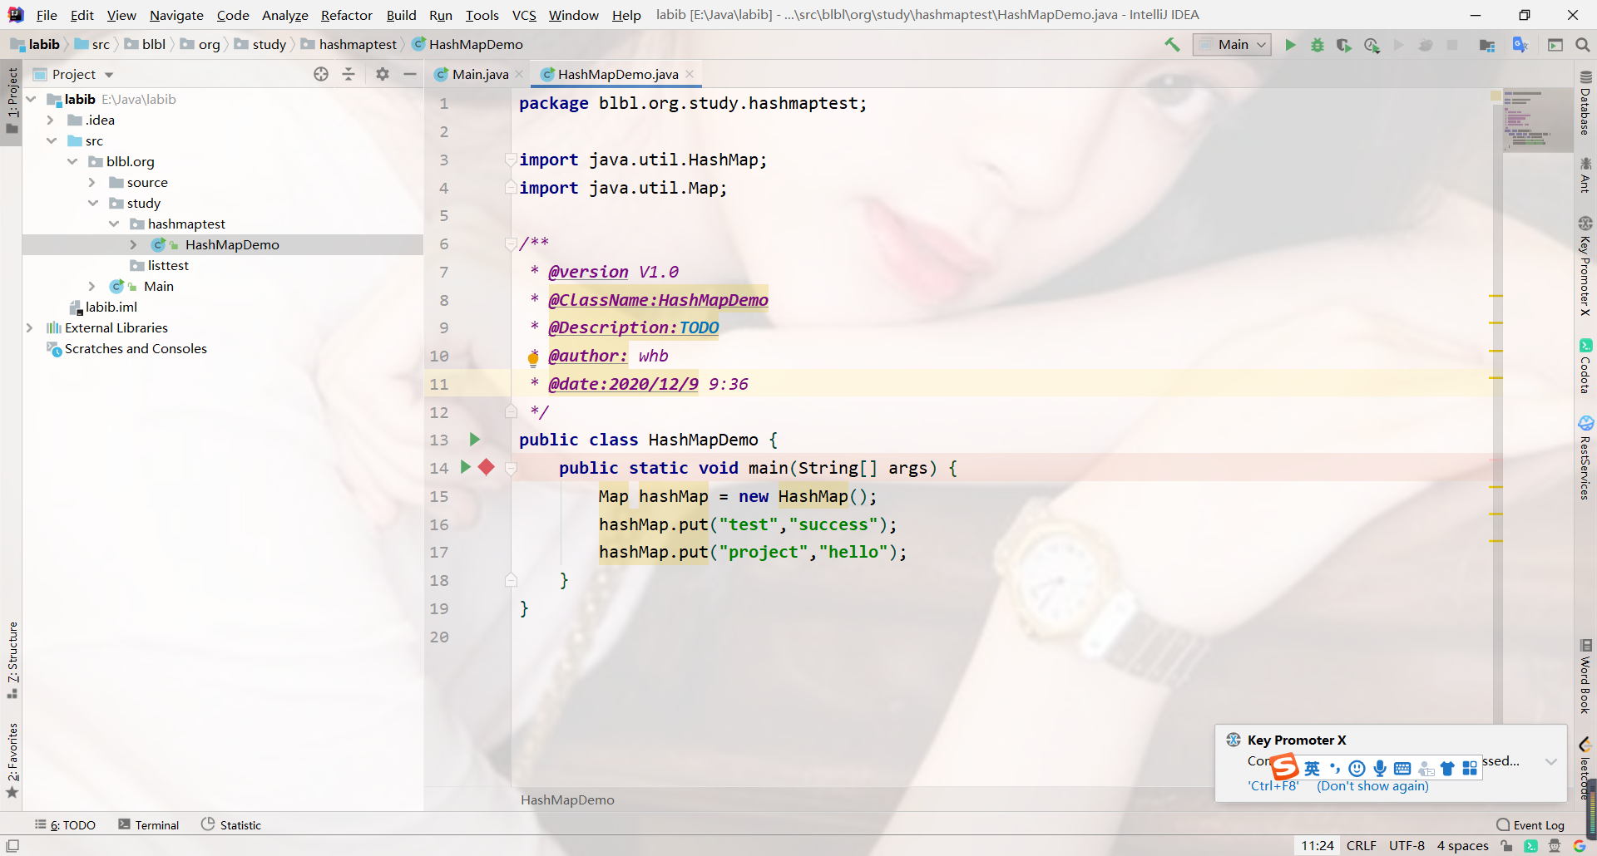Image resolution: width=1597 pixels, height=856 pixels.
Task: Click the 'Ctrl+F8' shortcut link
Action: [x=1273, y=786]
